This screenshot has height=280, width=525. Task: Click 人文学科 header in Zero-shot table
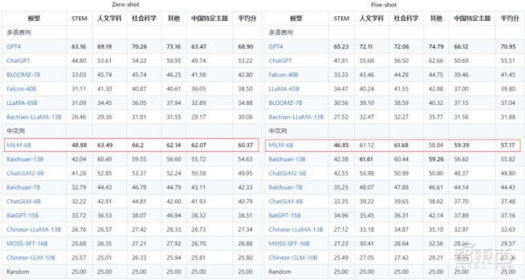(x=110, y=18)
